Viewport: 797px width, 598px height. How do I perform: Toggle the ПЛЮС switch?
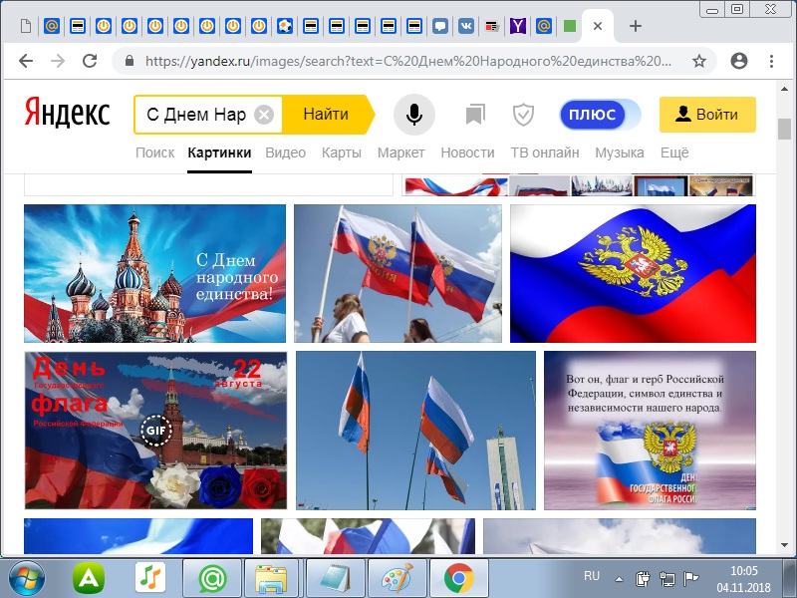coord(600,115)
